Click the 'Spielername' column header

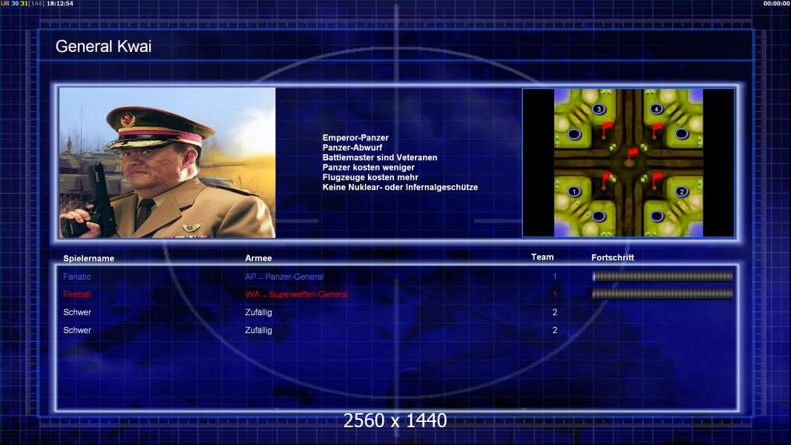click(89, 259)
